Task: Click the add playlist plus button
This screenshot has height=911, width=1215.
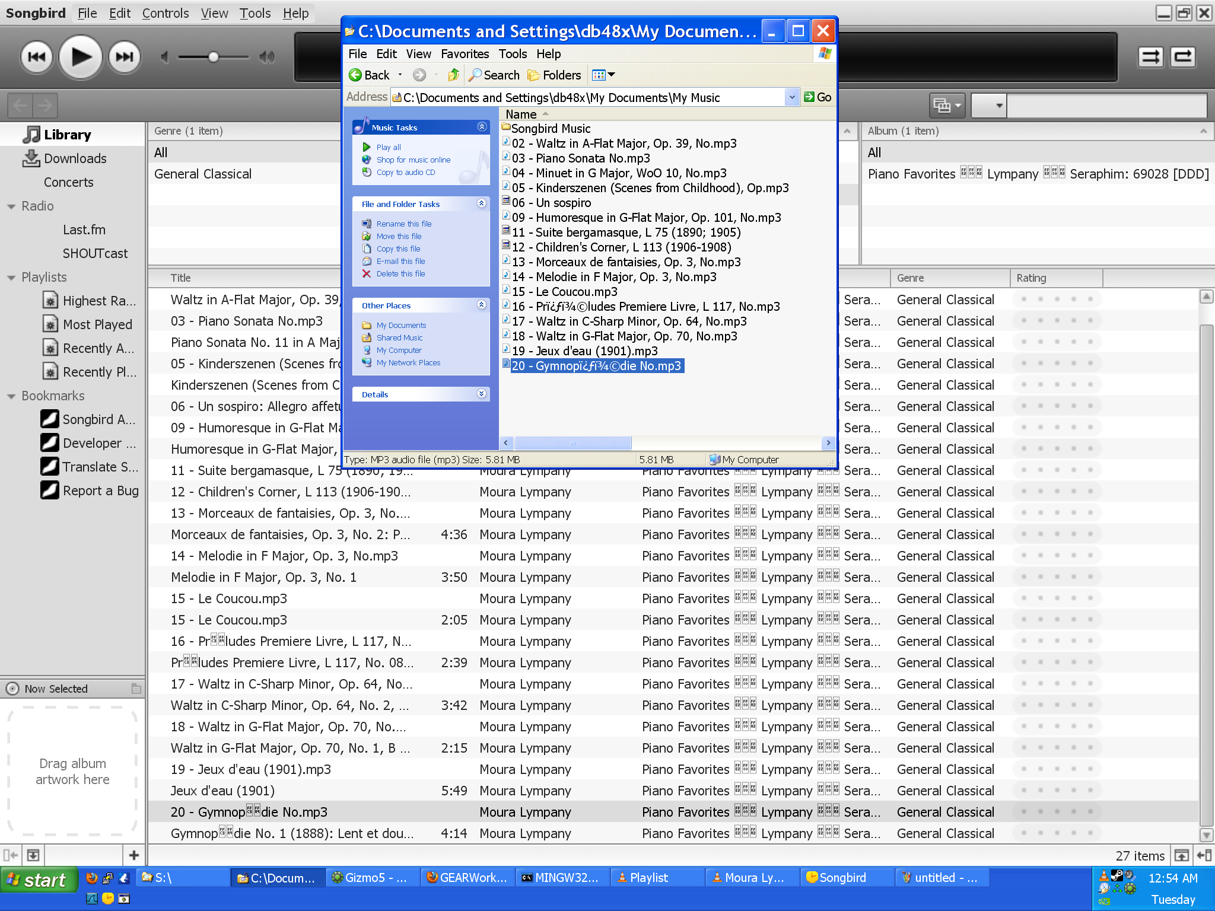Action: click(134, 855)
